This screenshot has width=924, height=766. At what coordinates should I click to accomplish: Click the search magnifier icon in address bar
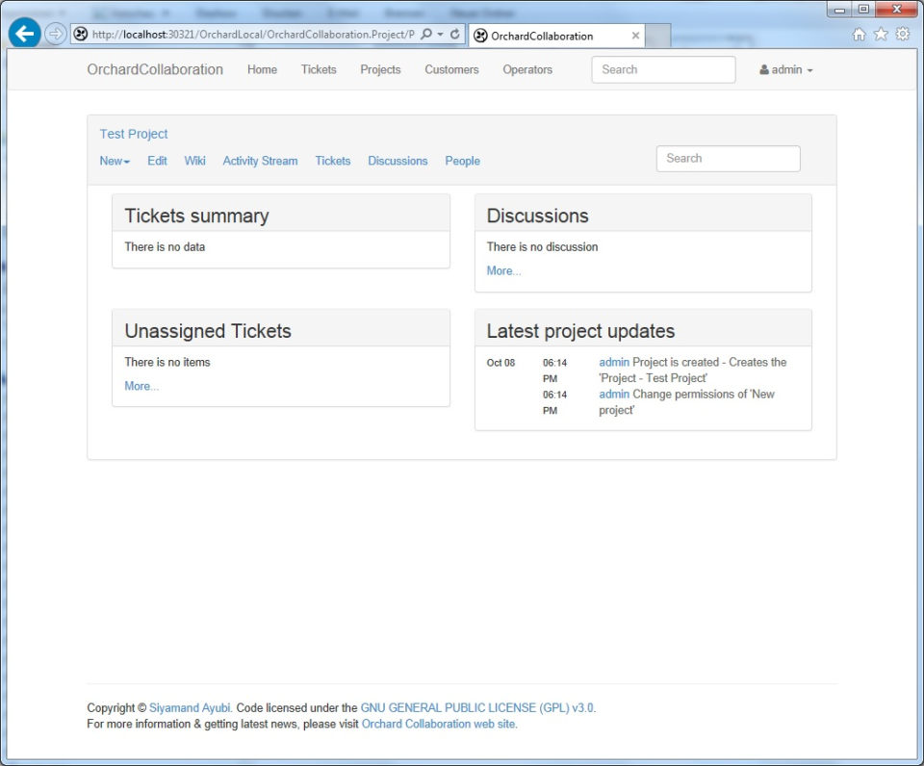[426, 35]
